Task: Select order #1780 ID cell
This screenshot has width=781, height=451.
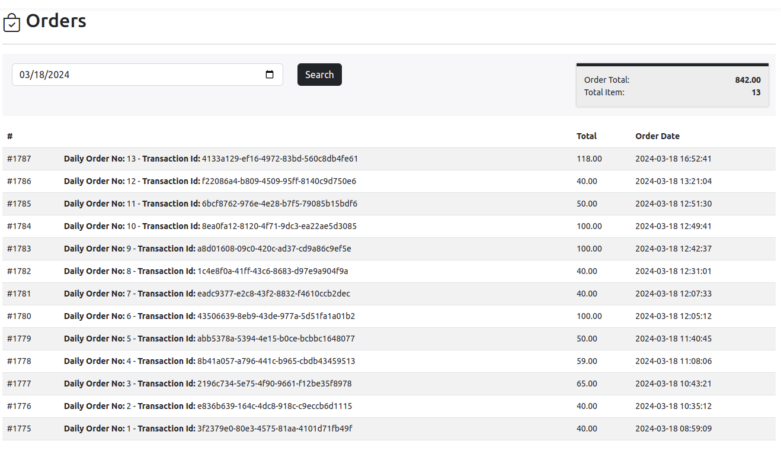Action: pos(19,316)
